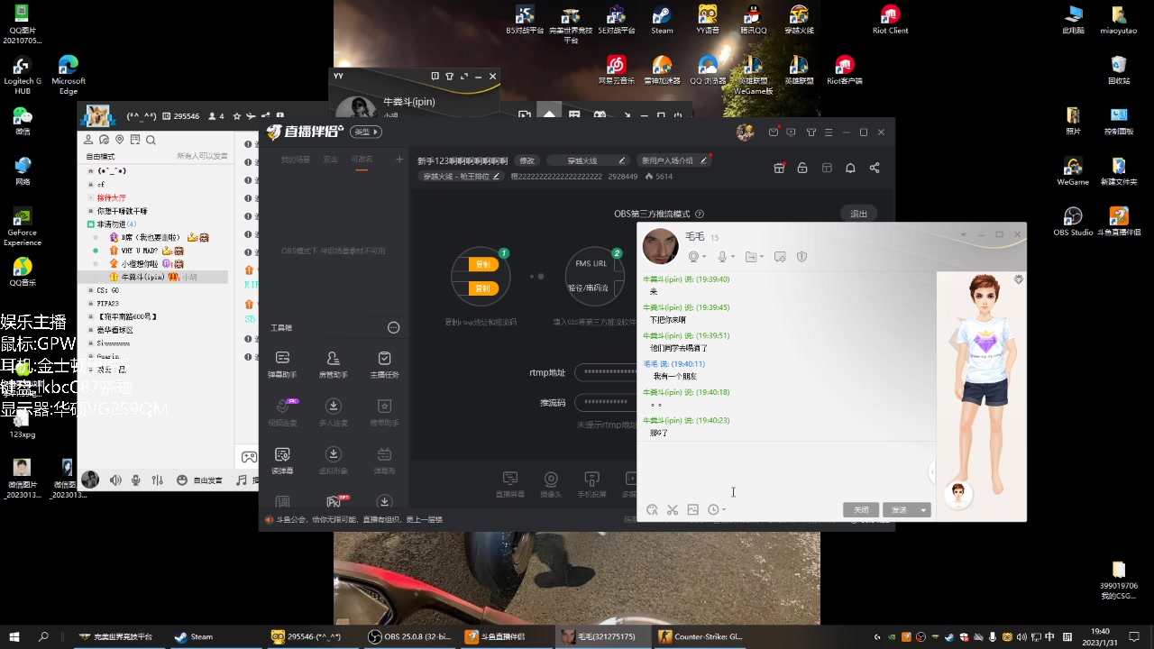Switch to the 双击 scene tab
1154x649 pixels.
coord(330,160)
